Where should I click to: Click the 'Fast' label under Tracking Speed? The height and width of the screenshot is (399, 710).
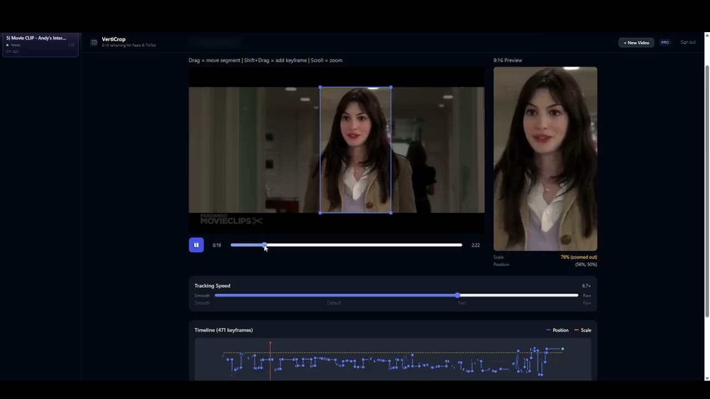pyautogui.click(x=461, y=303)
